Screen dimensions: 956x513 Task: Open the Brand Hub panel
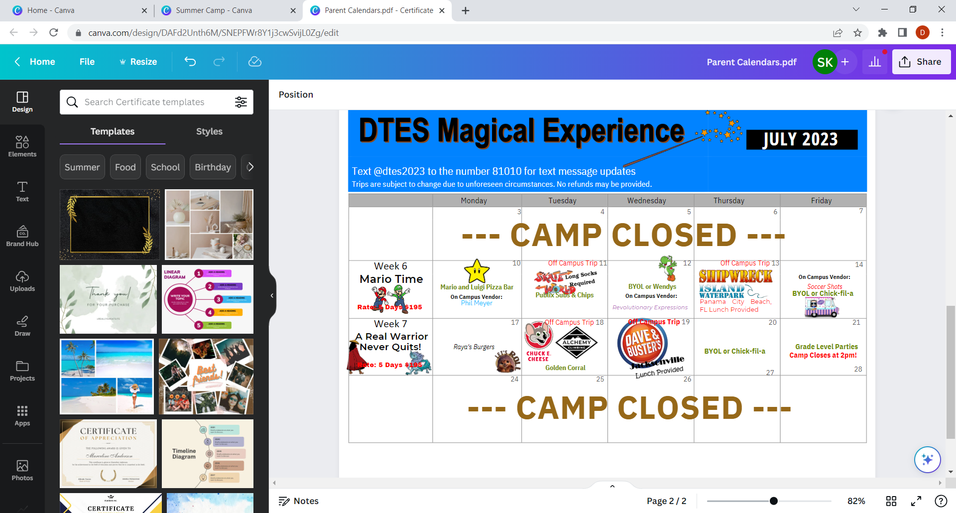point(22,237)
